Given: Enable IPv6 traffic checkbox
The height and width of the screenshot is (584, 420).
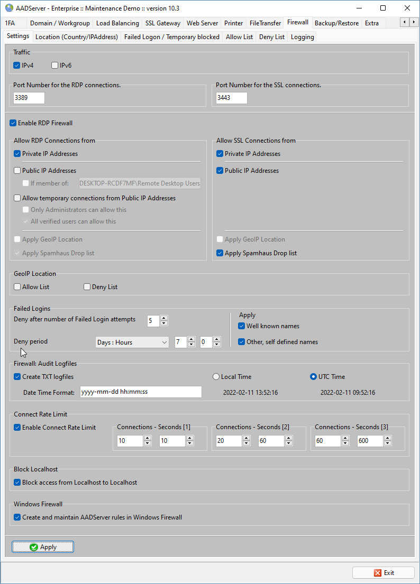Looking at the screenshot, I should coord(55,66).
